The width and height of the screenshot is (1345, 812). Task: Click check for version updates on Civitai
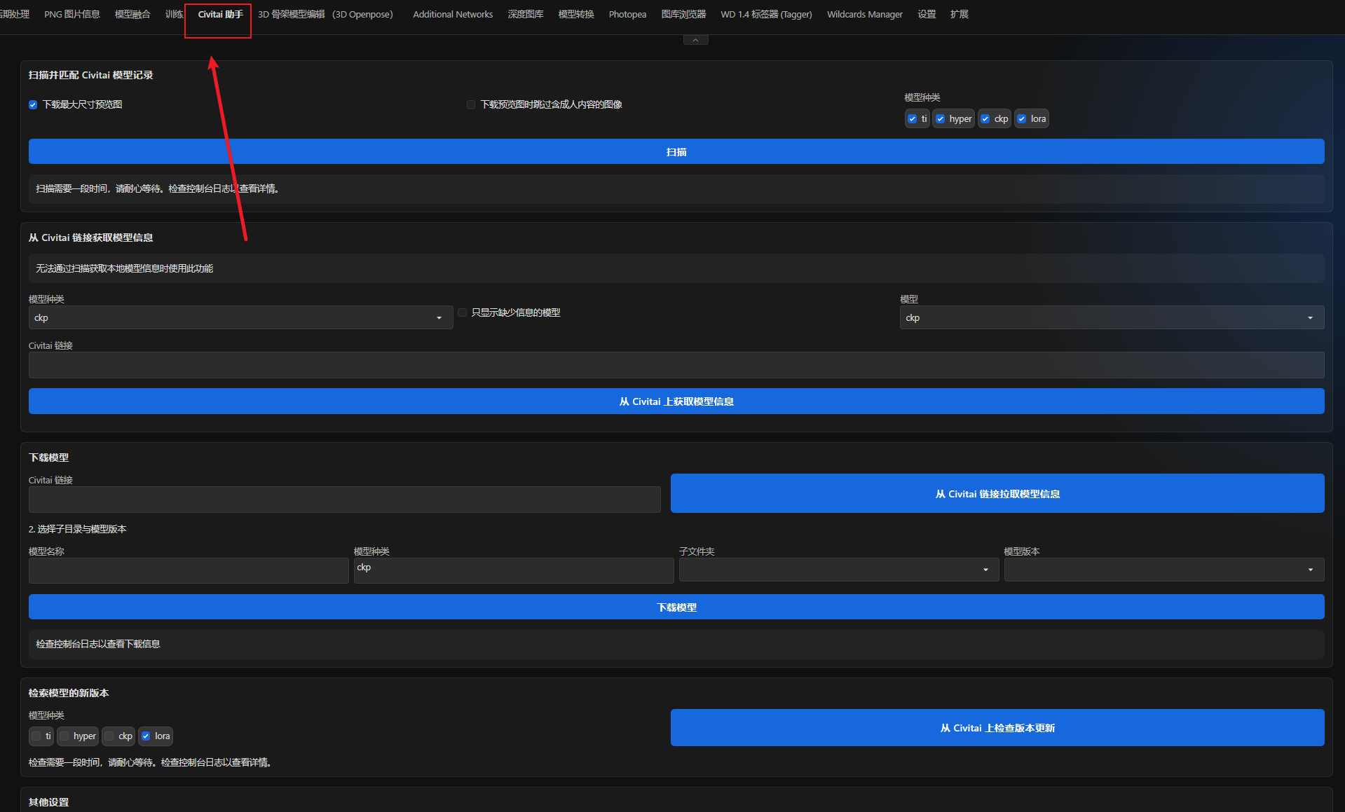[x=997, y=727]
